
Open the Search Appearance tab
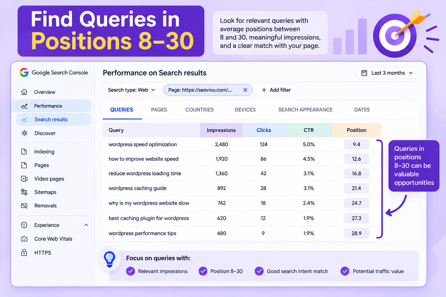(x=305, y=110)
